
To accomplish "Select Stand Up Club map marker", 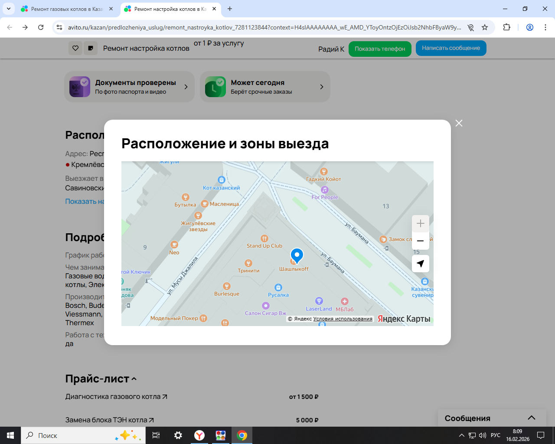I will 264,239.
